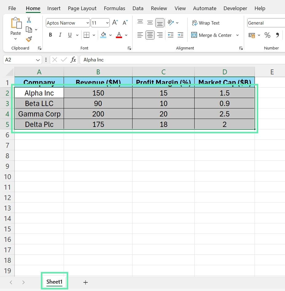Set Bottom Align vertical alignment

(x=160, y=23)
